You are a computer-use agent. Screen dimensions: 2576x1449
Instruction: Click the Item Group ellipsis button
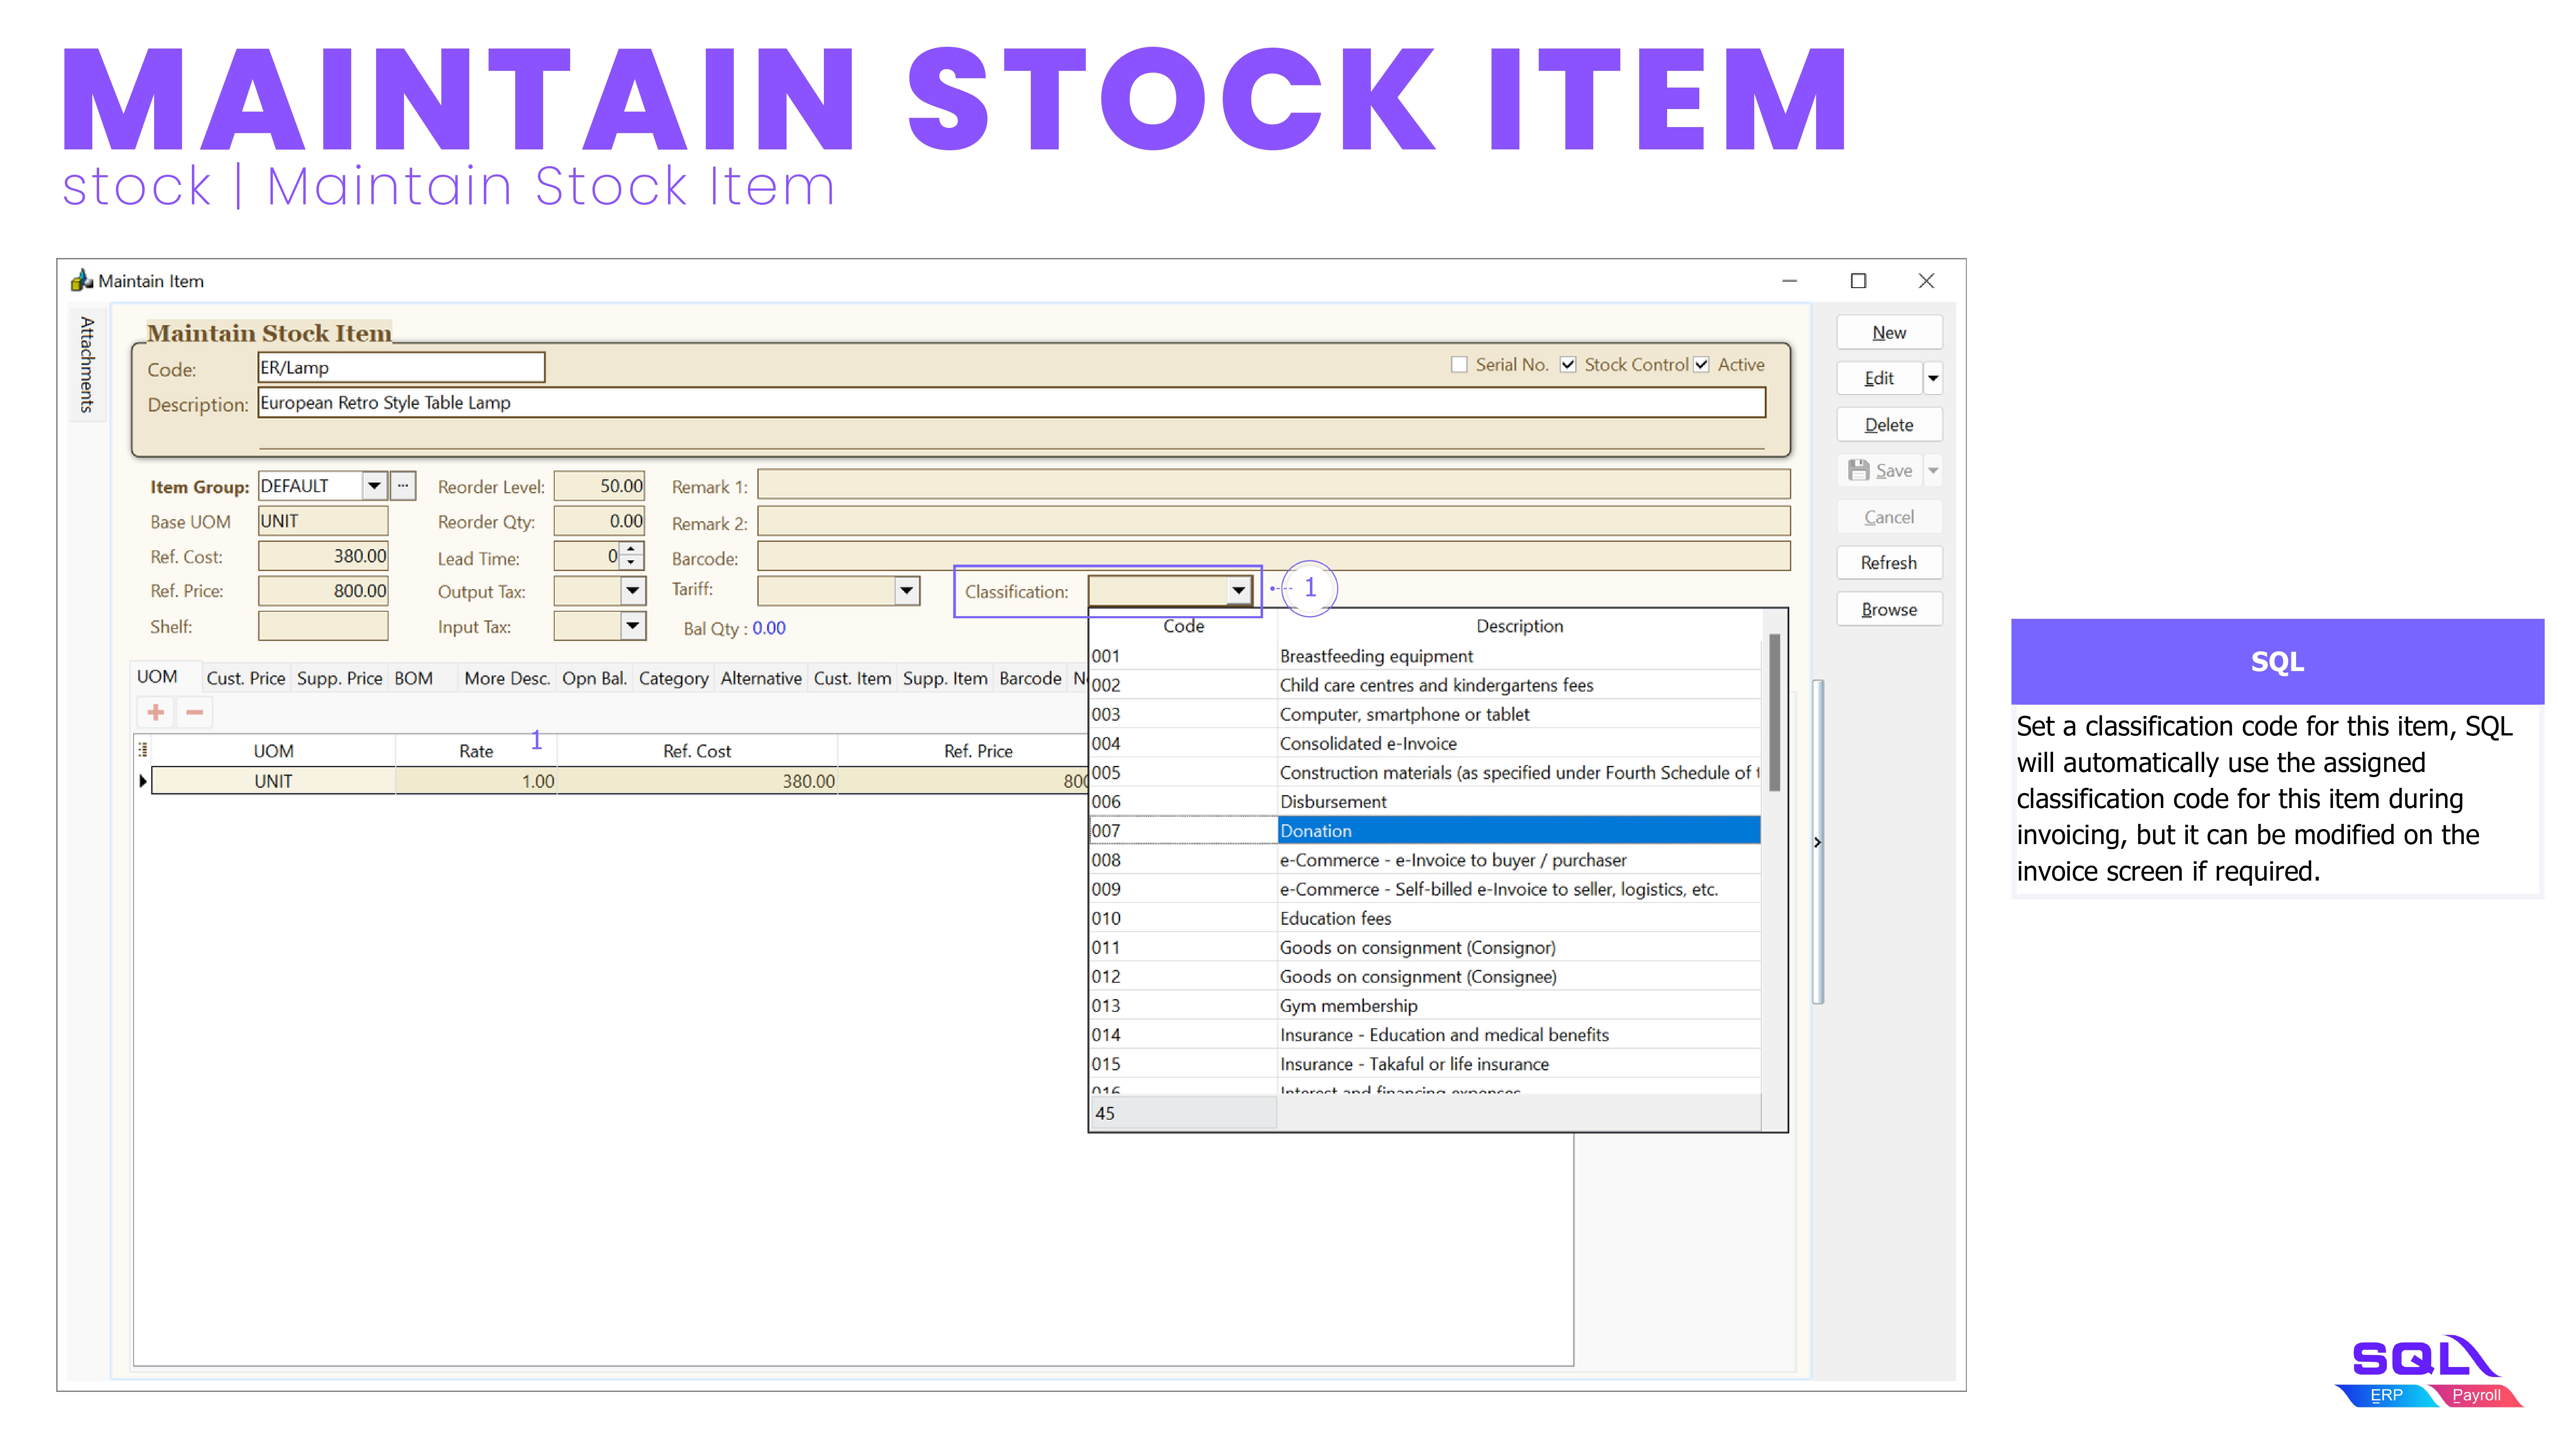pyautogui.click(x=403, y=486)
